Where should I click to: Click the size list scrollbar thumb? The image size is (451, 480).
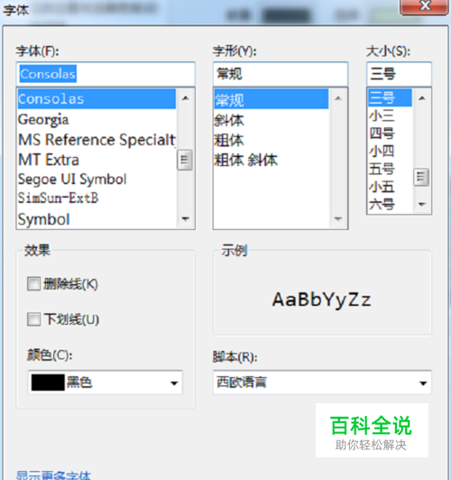pyautogui.click(x=421, y=177)
